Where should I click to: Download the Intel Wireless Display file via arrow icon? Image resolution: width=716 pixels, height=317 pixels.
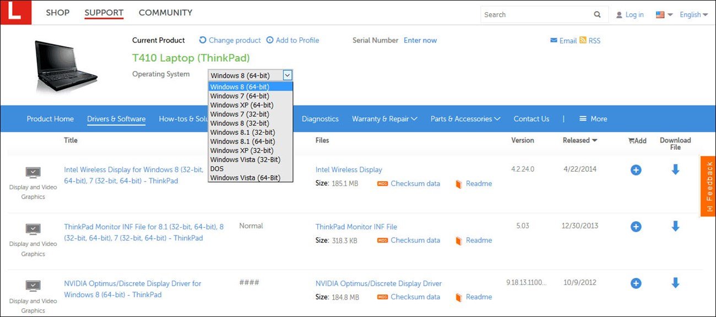[x=675, y=170]
